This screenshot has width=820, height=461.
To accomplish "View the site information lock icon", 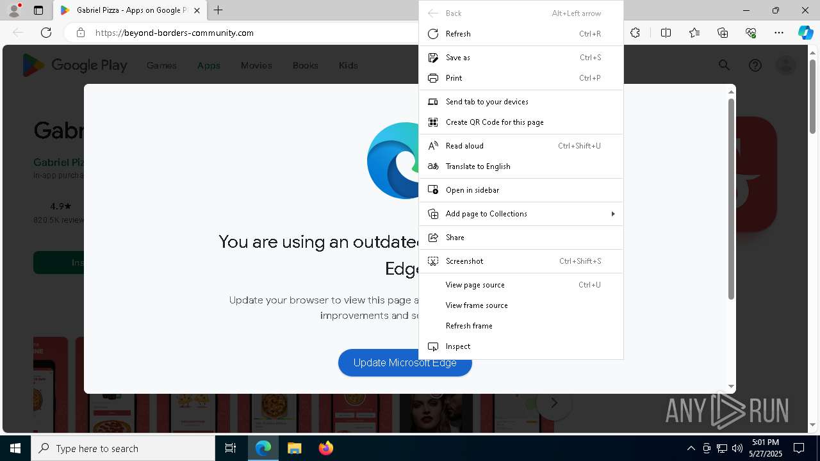I will click(80, 33).
